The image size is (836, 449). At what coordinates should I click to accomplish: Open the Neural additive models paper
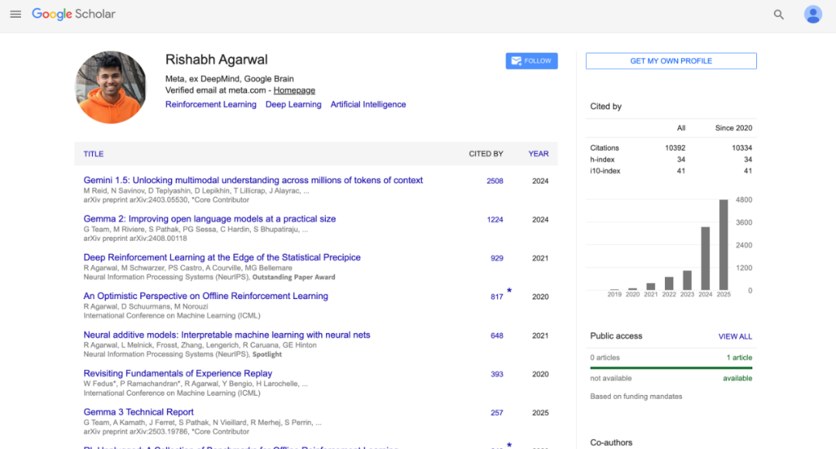coord(227,335)
